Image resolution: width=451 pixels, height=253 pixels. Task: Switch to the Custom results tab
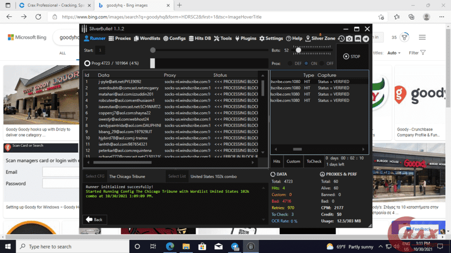click(293, 161)
